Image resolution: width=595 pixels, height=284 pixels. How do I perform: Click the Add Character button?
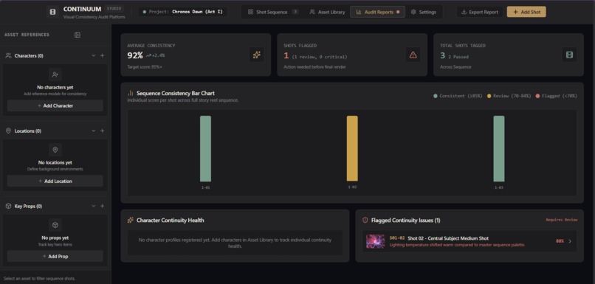[55, 105]
